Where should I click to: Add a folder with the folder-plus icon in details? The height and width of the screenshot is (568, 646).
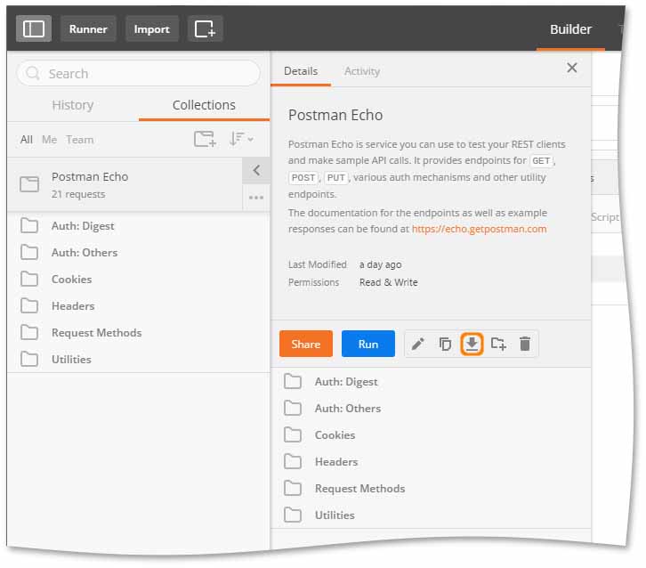498,344
